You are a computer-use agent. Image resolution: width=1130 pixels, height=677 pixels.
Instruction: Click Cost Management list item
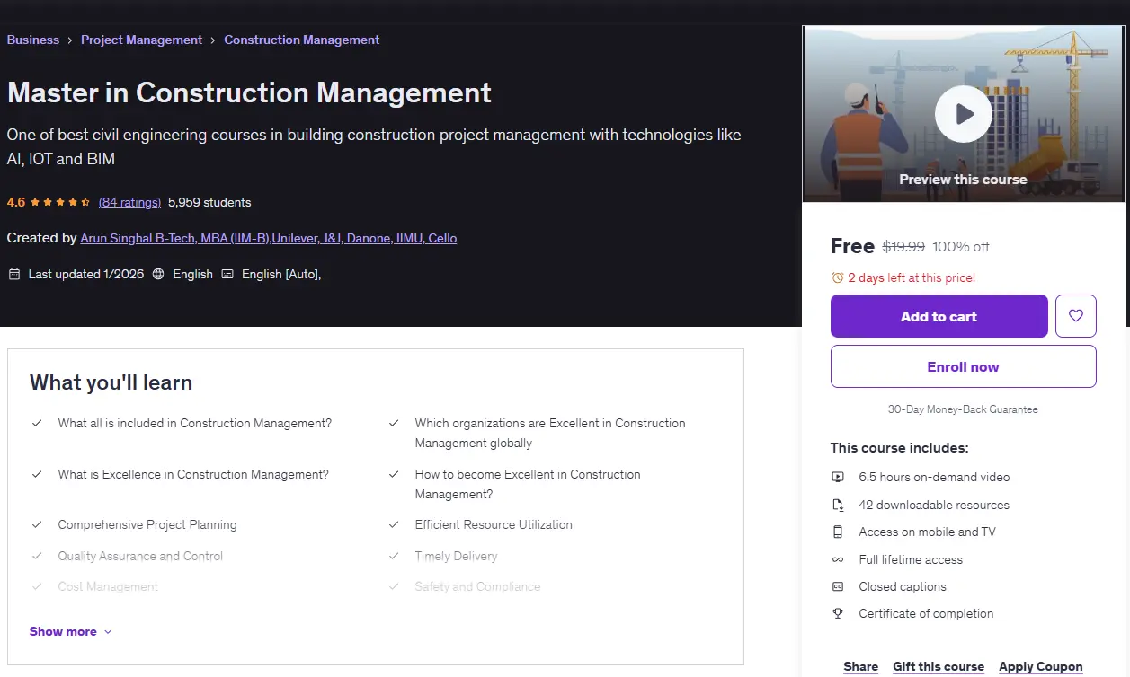(108, 586)
